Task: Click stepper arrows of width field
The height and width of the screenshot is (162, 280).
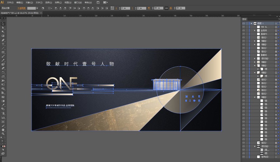Action: (x=153, y=8)
